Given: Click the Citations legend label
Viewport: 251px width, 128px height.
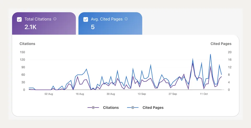Looking at the screenshot, I should 111,108.
